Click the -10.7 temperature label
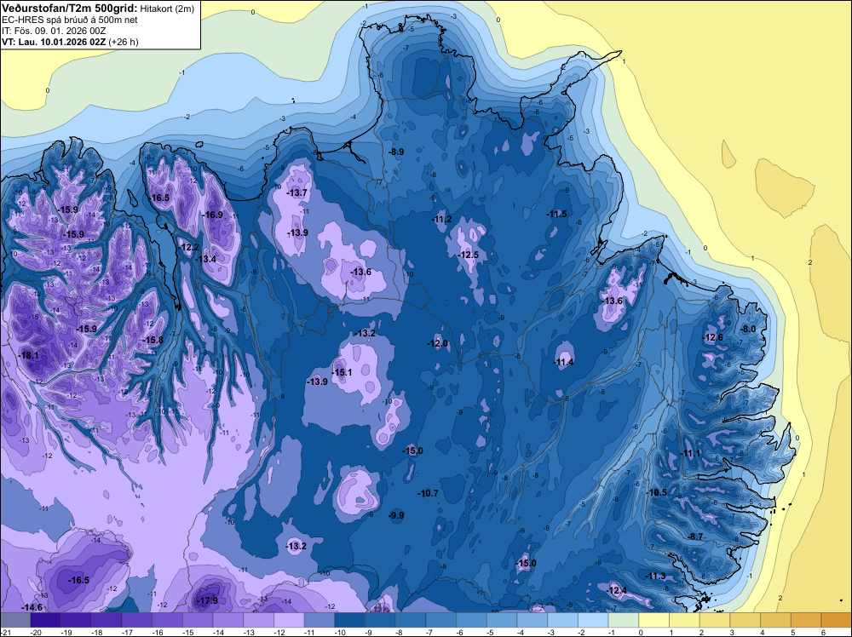This screenshot has height=637, width=852. coord(429,493)
